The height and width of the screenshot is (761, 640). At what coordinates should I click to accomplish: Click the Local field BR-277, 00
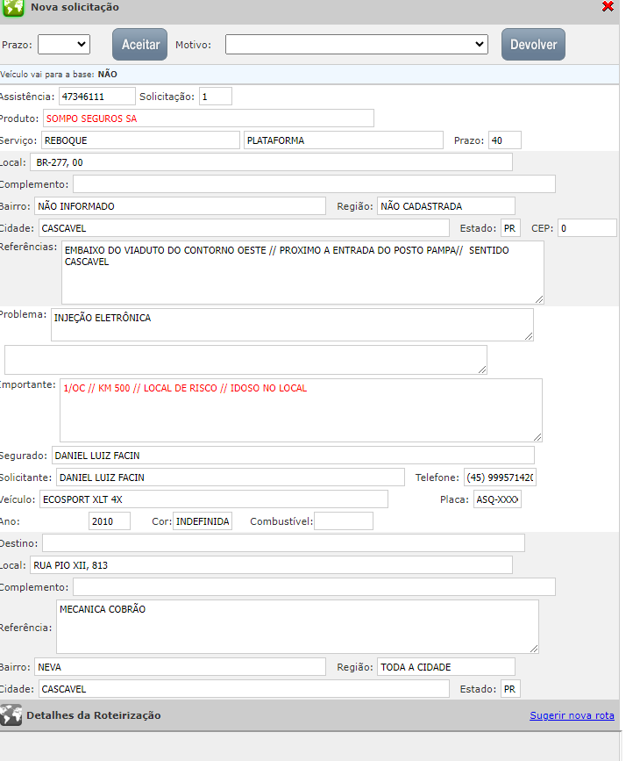(271, 162)
